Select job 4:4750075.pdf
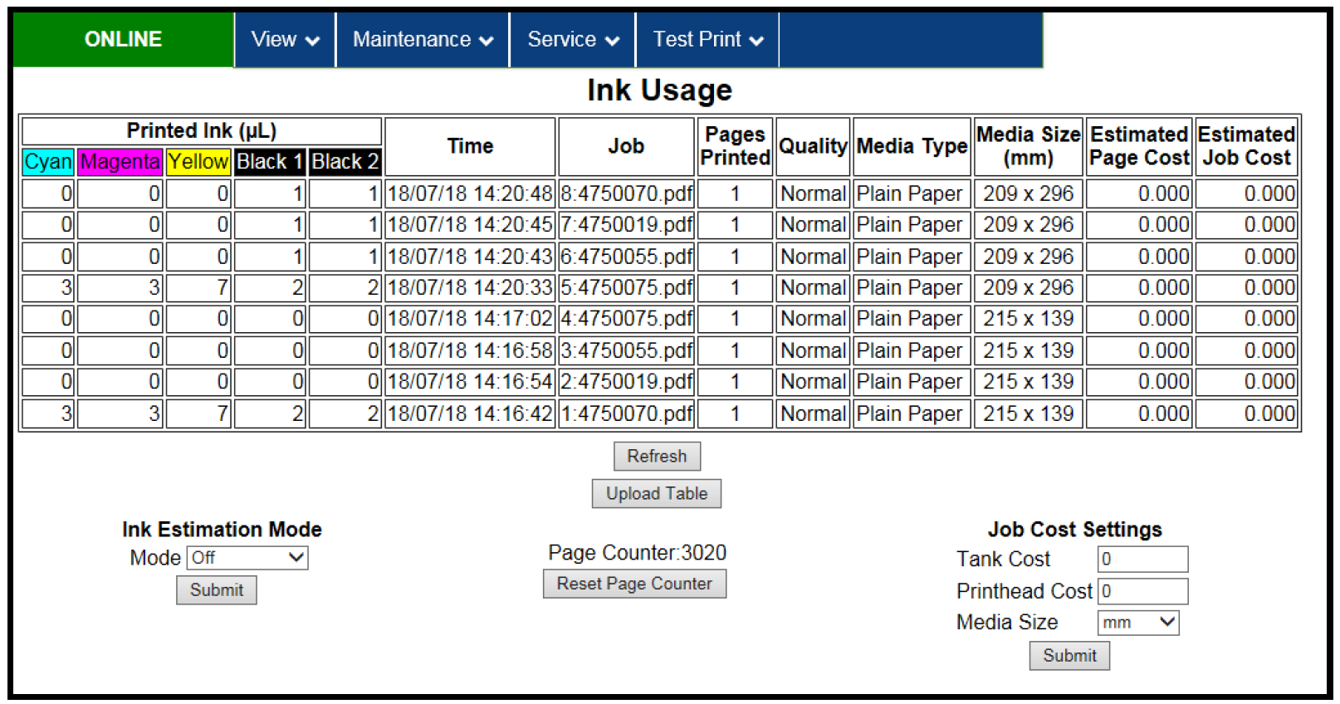This screenshot has width=1340, height=704. pos(626,319)
